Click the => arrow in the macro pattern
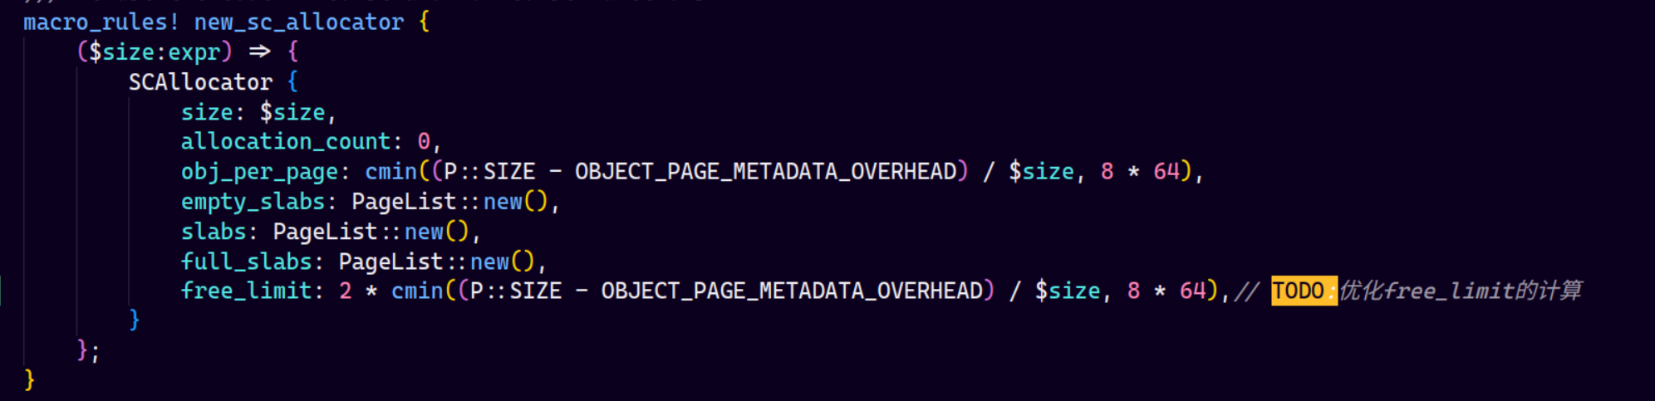Screen dimensions: 1655x401 (x=260, y=52)
